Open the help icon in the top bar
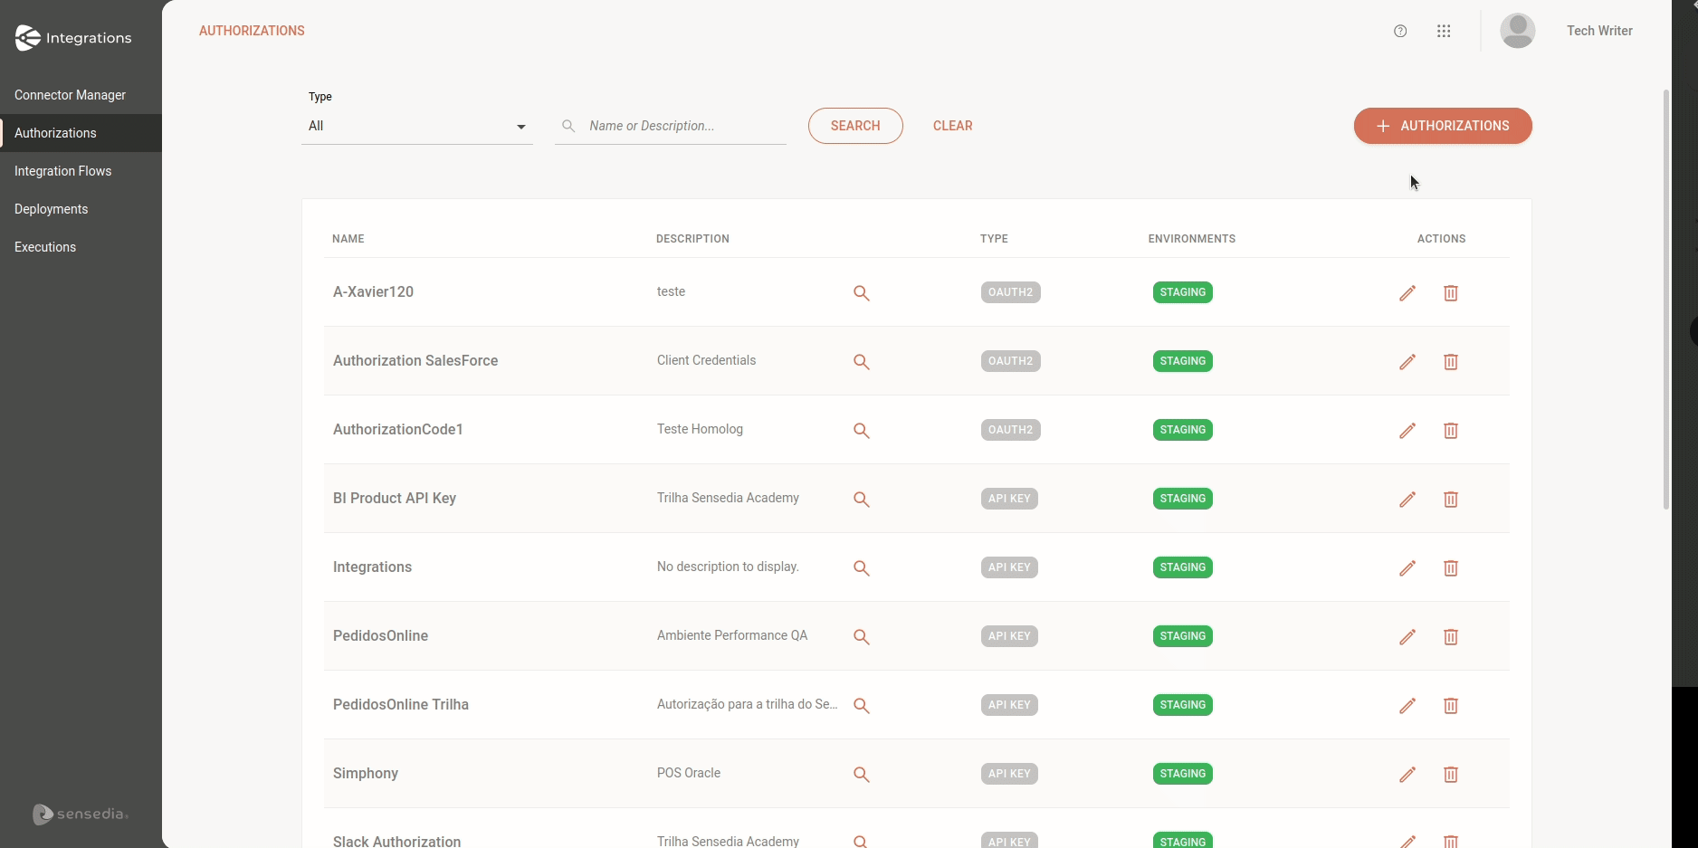 pyautogui.click(x=1400, y=31)
